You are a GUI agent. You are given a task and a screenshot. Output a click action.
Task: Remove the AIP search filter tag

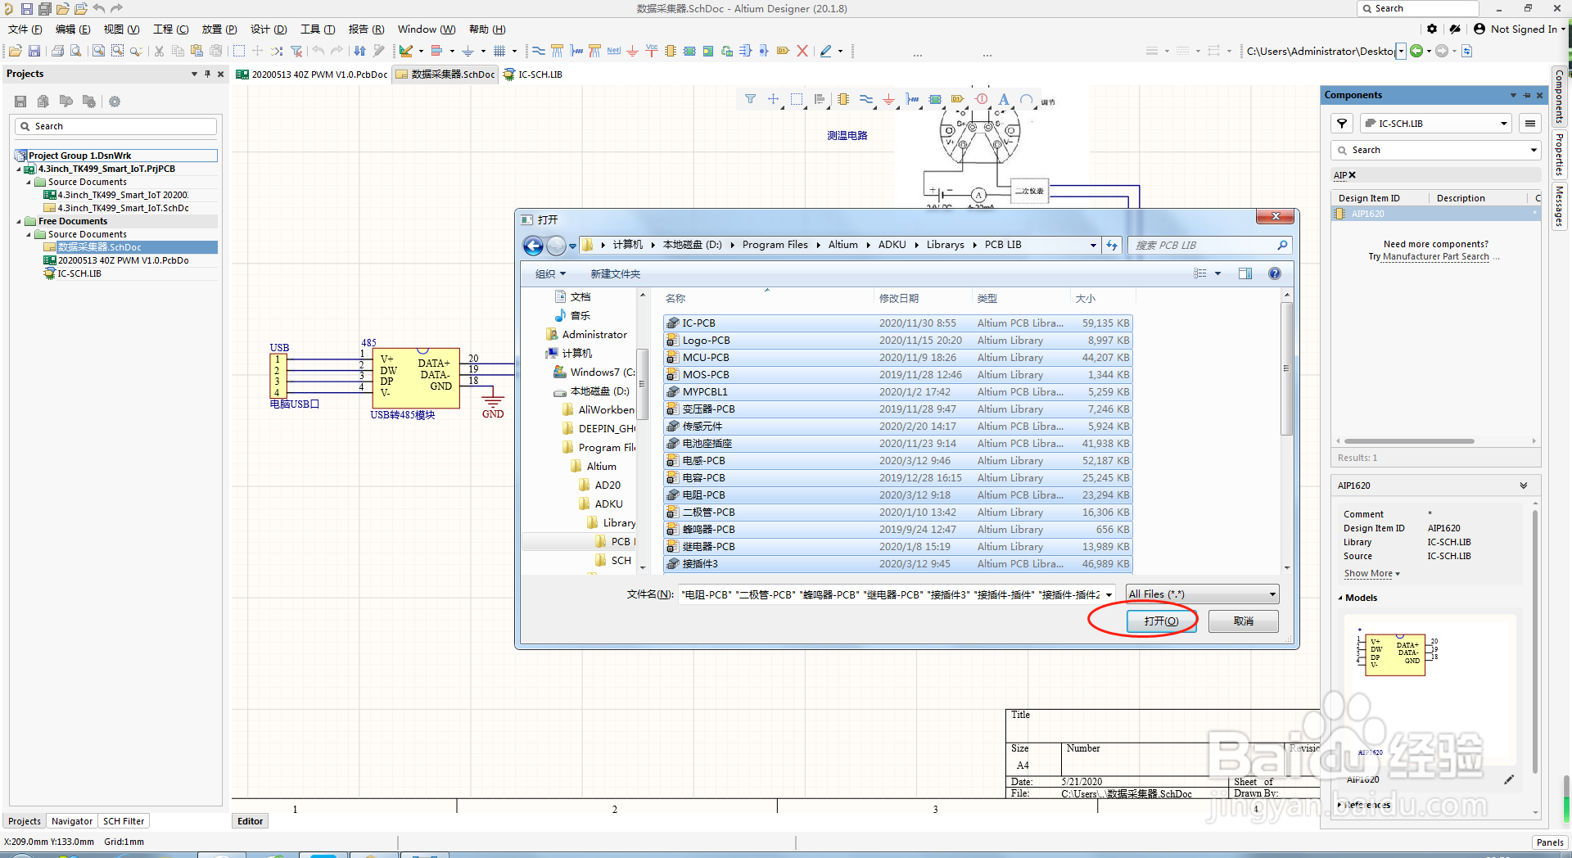point(1353,175)
